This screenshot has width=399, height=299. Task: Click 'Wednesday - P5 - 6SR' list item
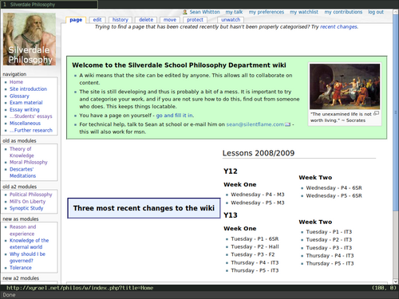(x=334, y=196)
